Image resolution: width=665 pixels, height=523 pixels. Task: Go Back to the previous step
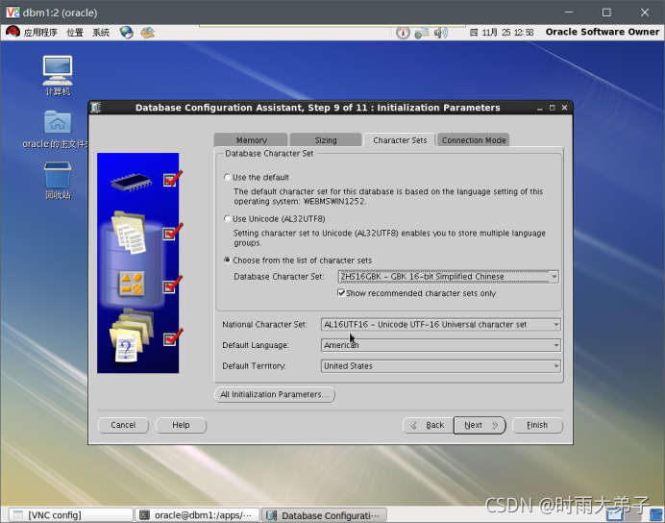[x=428, y=425]
